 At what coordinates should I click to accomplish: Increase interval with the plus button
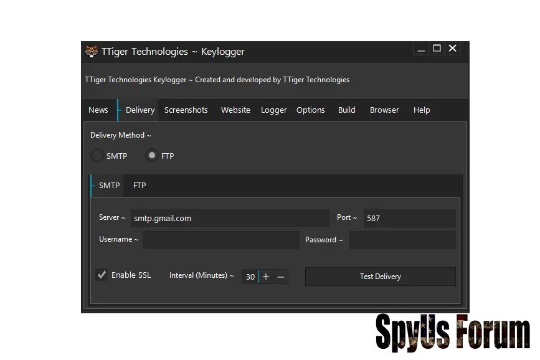(266, 277)
